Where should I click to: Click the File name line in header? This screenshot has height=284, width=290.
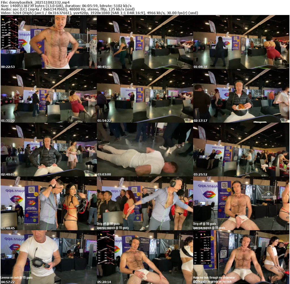[35, 2]
